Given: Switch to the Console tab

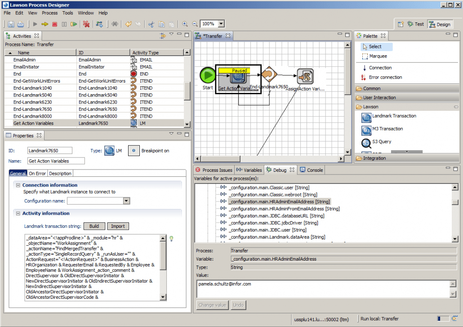Looking at the screenshot, I should pos(312,170).
